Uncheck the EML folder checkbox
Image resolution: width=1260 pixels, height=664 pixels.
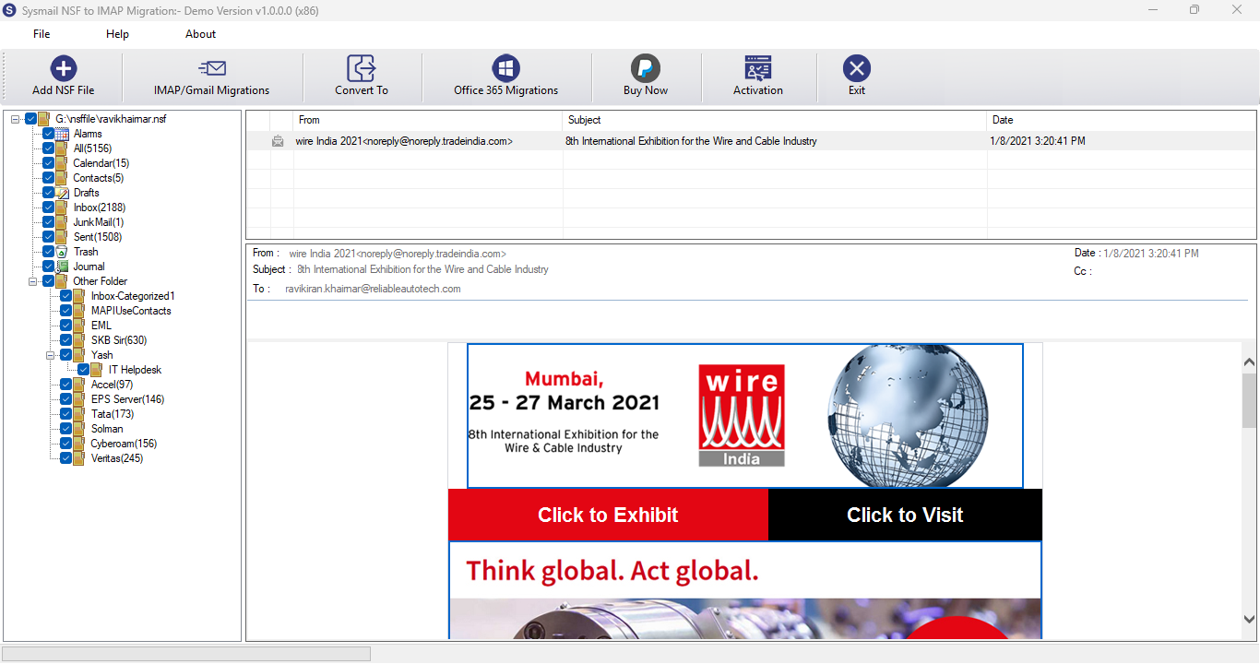[66, 326]
